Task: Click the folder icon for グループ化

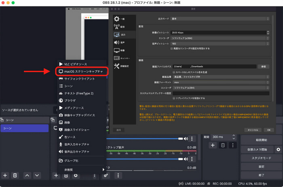Action: 61,160
